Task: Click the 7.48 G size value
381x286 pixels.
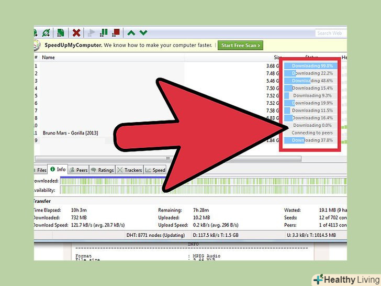Action: [272, 73]
